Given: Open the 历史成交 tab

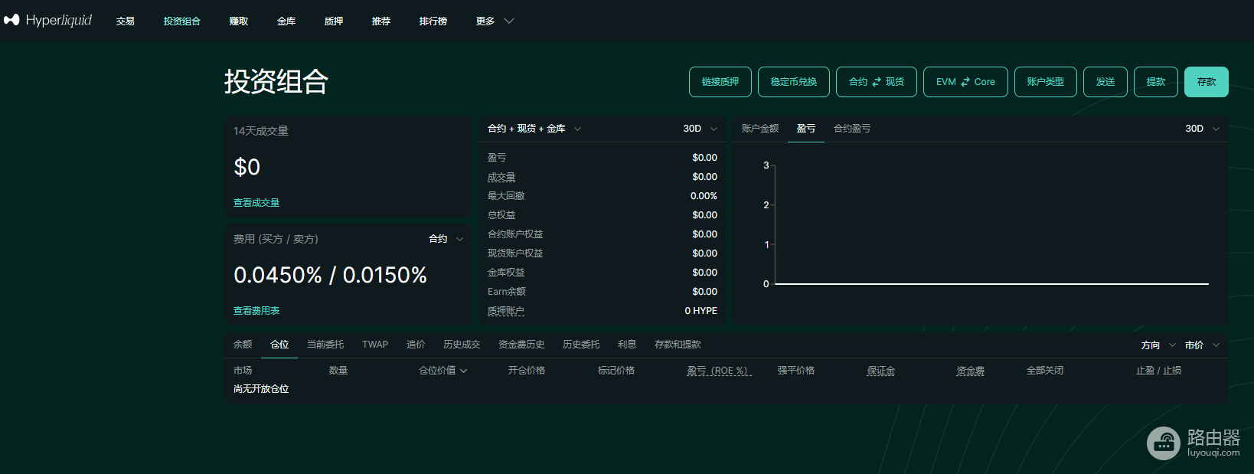Looking at the screenshot, I should coord(462,345).
